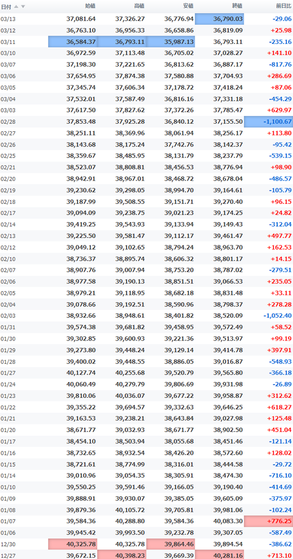This screenshot has height=559, width=293.
Task: Select closing value 37,418.24 on 03/05
Action: [228, 87]
